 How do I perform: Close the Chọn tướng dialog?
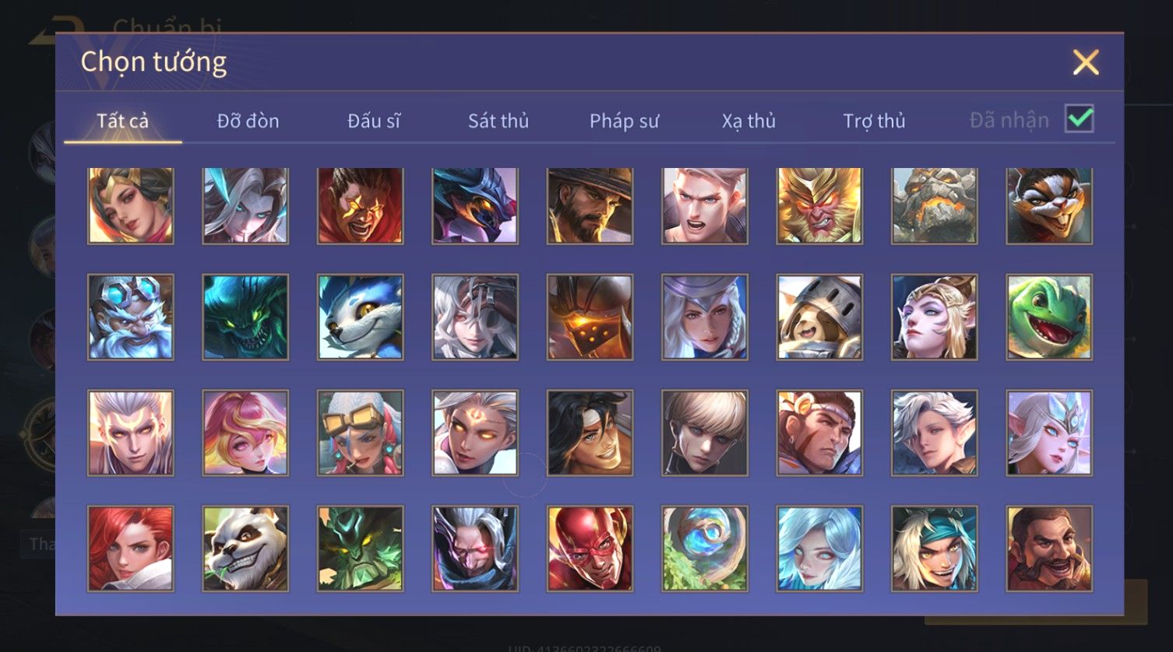click(1086, 62)
